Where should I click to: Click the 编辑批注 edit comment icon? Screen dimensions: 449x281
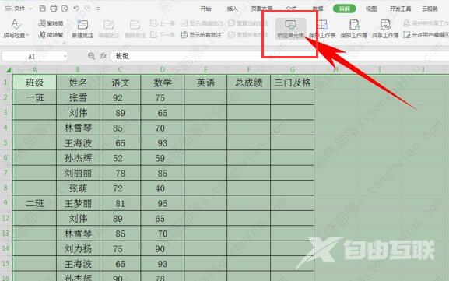108,29
